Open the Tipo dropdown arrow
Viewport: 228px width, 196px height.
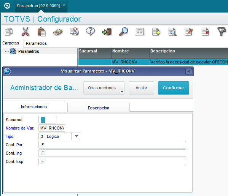[77, 136]
